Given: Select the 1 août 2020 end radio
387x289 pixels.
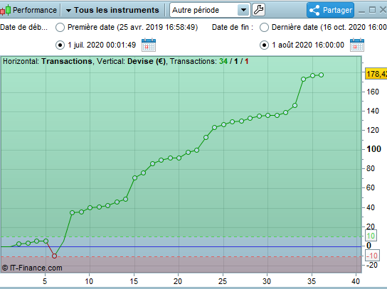Looking at the screenshot, I should [x=264, y=45].
